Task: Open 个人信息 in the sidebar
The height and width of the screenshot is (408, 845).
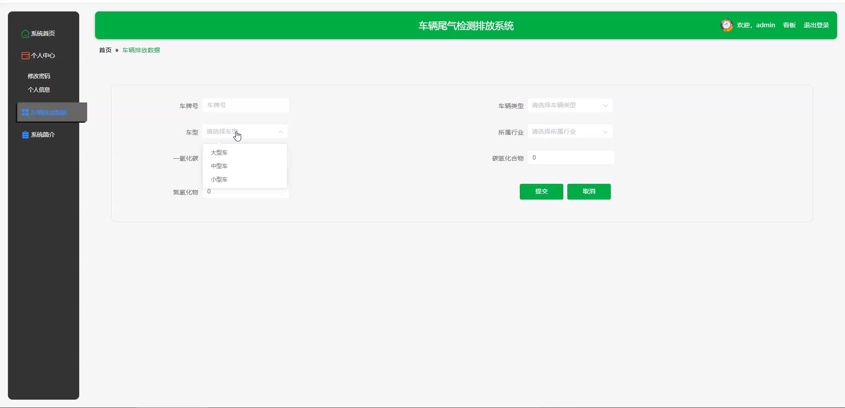Action: pos(39,90)
